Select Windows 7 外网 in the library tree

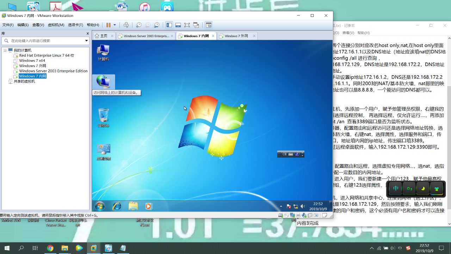(x=32, y=66)
